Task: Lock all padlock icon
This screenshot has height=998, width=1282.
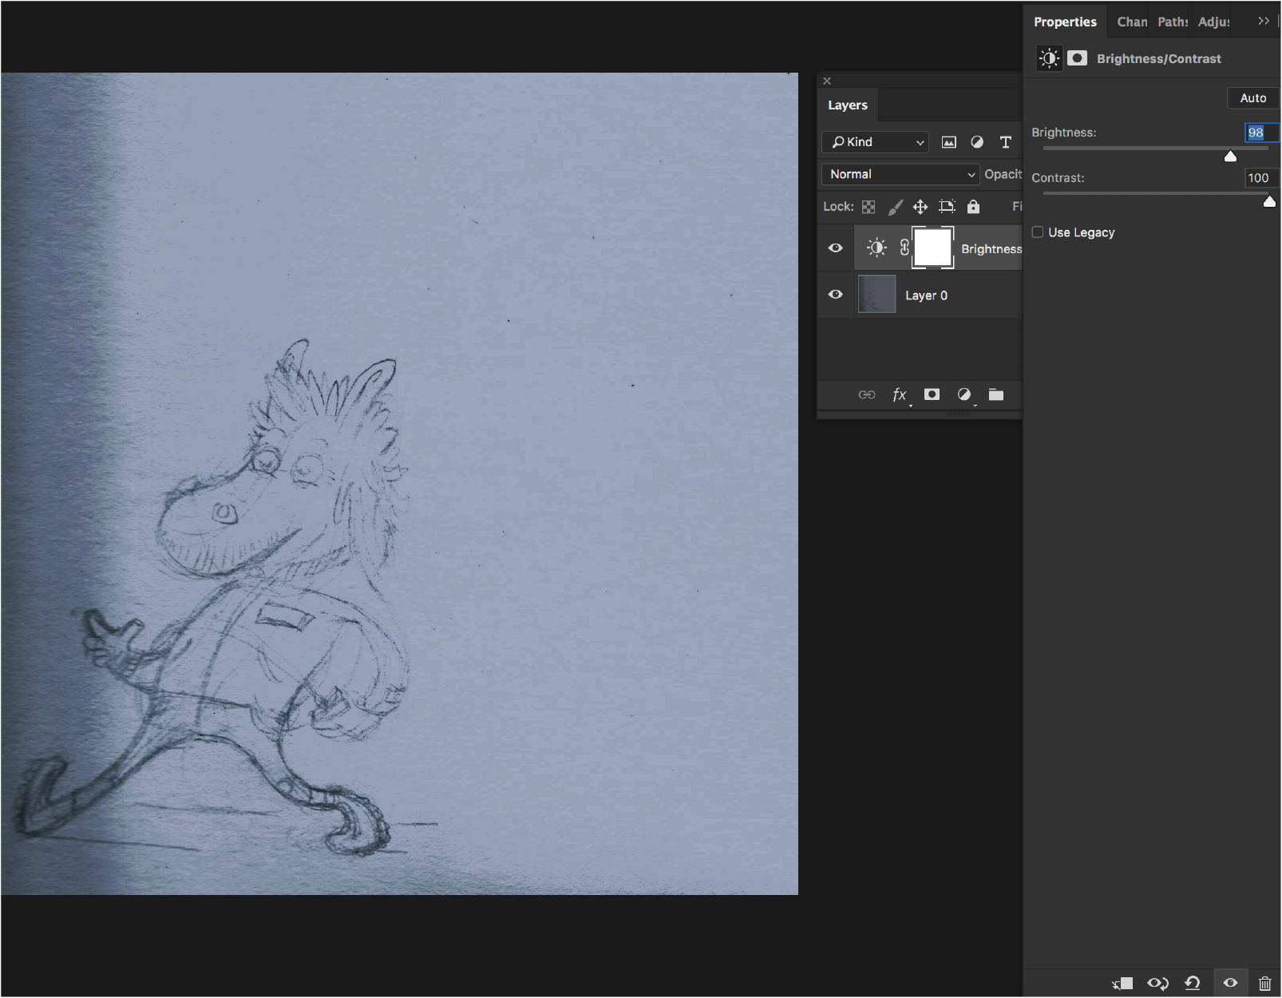Action: 973,207
